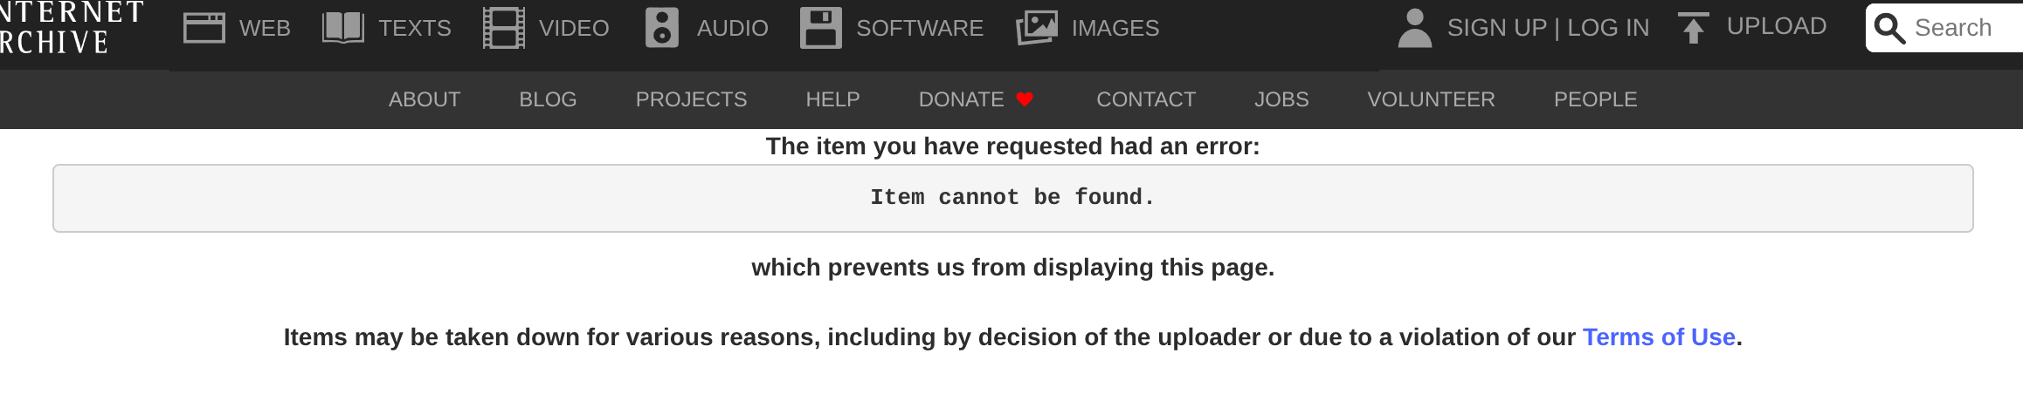Image resolution: width=2023 pixels, height=401 pixels.
Task: Click the magnifying glass search icon
Action: tap(1889, 28)
